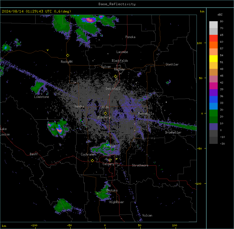Click the RockyMH label
This screenshot has width=234, height=229.
point(67,62)
